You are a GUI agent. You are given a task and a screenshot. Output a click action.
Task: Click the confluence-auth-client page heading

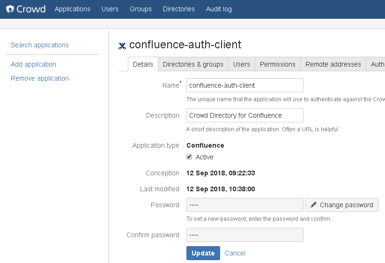click(x=185, y=45)
